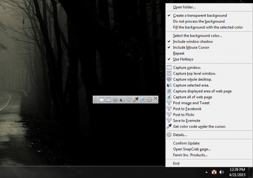Click Save to Evernote menu entry
The image size is (253, 178).
(x=208, y=121)
